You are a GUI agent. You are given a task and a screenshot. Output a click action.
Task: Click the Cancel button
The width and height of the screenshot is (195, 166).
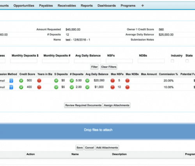pos(89,148)
